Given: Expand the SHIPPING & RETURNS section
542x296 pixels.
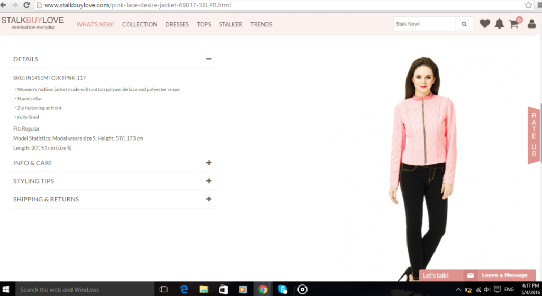Looking at the screenshot, I should pyautogui.click(x=209, y=199).
